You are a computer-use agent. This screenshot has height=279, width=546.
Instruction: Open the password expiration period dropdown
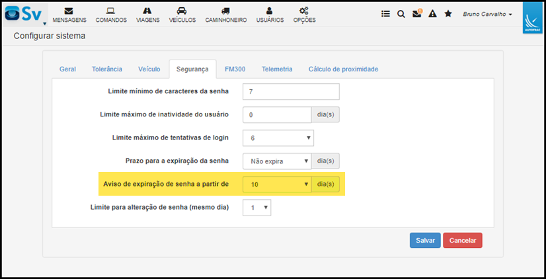pos(277,161)
